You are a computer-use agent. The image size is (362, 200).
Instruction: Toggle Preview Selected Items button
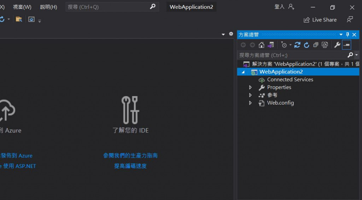[346, 45]
